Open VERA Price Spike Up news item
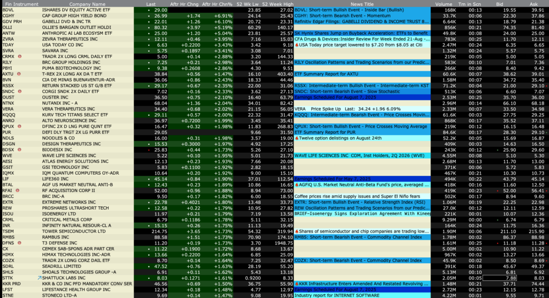This screenshot has width=549, height=298. [x=362, y=109]
